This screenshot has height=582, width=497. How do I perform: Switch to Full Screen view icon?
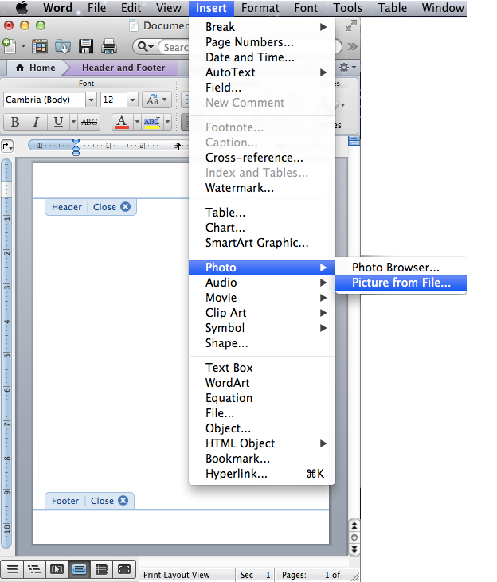tap(124, 569)
